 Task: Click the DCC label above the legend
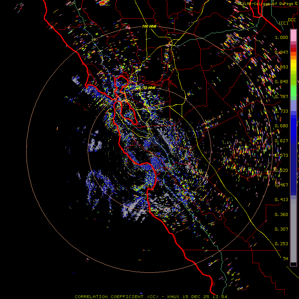point(292,20)
